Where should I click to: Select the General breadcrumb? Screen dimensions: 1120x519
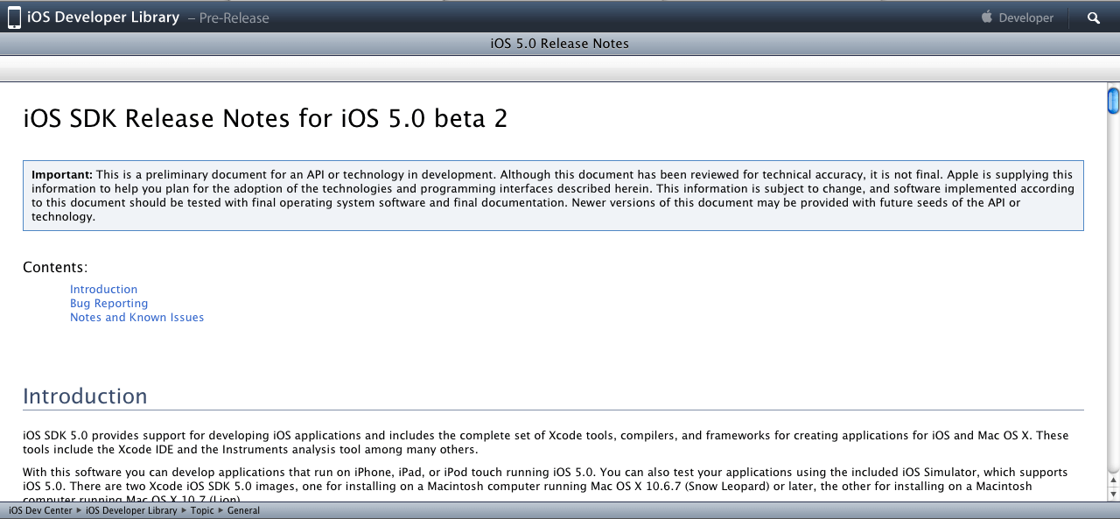point(243,510)
